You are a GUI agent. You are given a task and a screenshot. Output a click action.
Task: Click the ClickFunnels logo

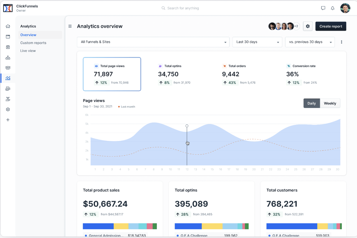pos(8,8)
